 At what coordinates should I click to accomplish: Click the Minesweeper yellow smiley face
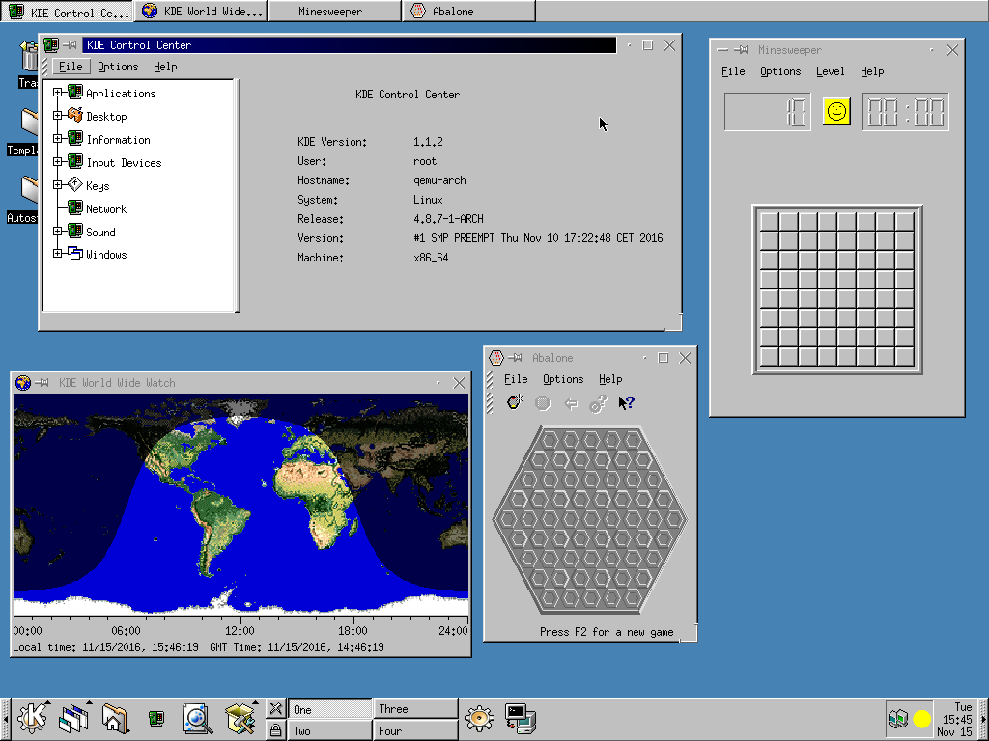[x=836, y=112]
